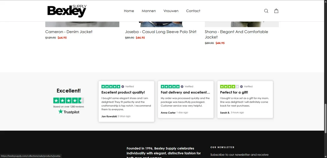Open the search icon in header
This screenshot has width=327, height=158.
(266, 11)
